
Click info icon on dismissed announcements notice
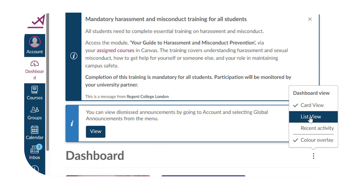click(x=72, y=124)
